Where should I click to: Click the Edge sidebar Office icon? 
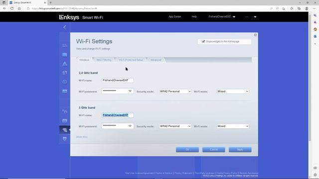click(315, 29)
